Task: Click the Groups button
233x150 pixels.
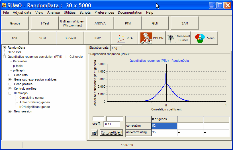Action: point(15,23)
